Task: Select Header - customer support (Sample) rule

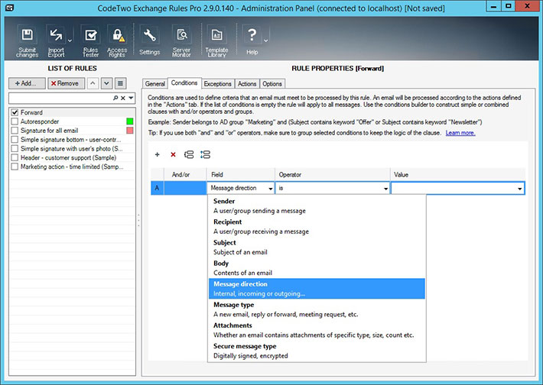Action: (68, 157)
